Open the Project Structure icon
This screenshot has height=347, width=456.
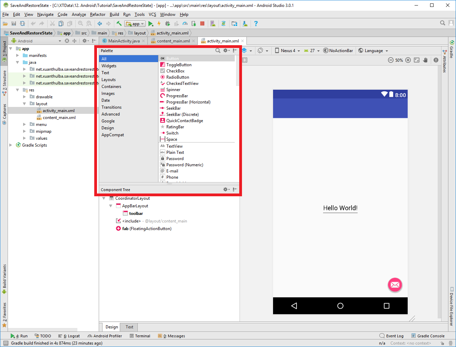pos(234,23)
